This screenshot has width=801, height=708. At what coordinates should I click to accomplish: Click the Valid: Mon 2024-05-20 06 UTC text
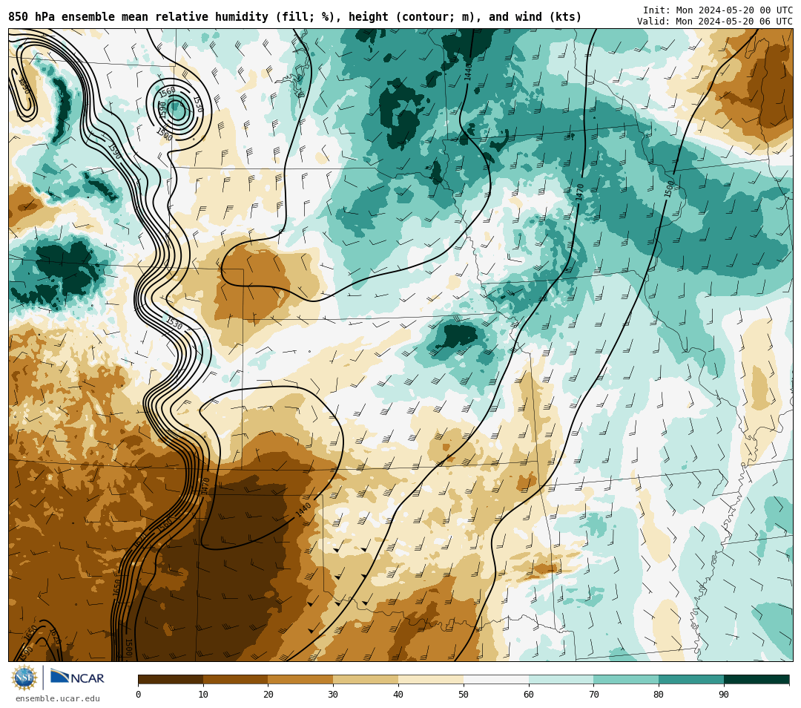click(715, 21)
